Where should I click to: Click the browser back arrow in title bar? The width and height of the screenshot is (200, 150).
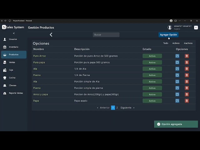pos(6,21)
